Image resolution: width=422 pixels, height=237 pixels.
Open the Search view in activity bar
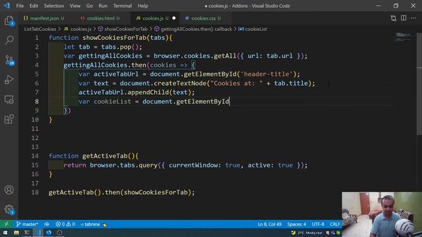coord(9,40)
